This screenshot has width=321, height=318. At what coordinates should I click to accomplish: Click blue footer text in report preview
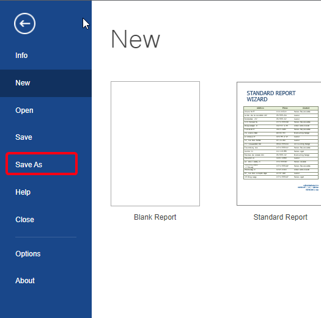(308, 187)
